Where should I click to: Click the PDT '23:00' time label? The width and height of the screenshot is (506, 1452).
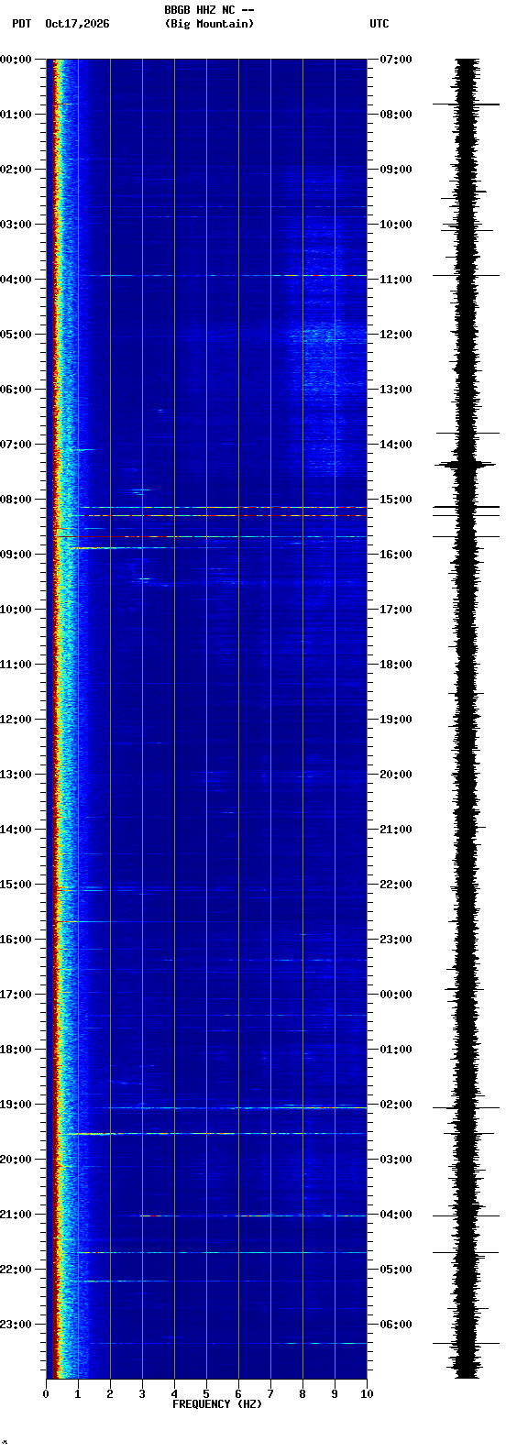pyautogui.click(x=16, y=1324)
